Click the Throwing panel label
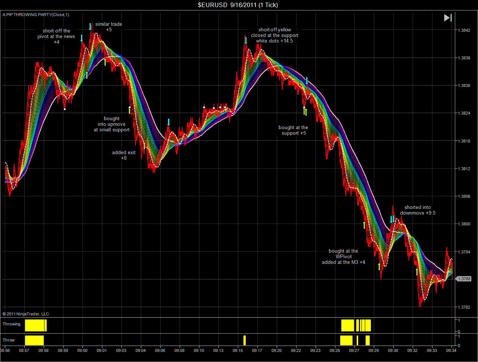This screenshot has width=478, height=362. [12, 324]
